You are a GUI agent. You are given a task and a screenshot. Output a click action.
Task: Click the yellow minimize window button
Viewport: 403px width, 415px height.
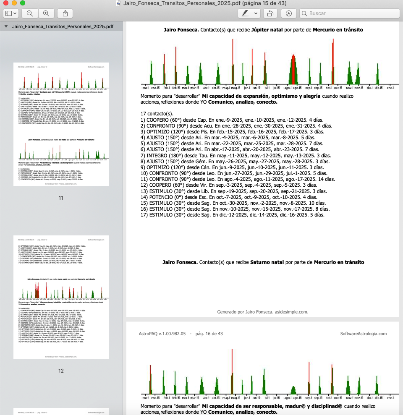pyautogui.click(x=14, y=3)
